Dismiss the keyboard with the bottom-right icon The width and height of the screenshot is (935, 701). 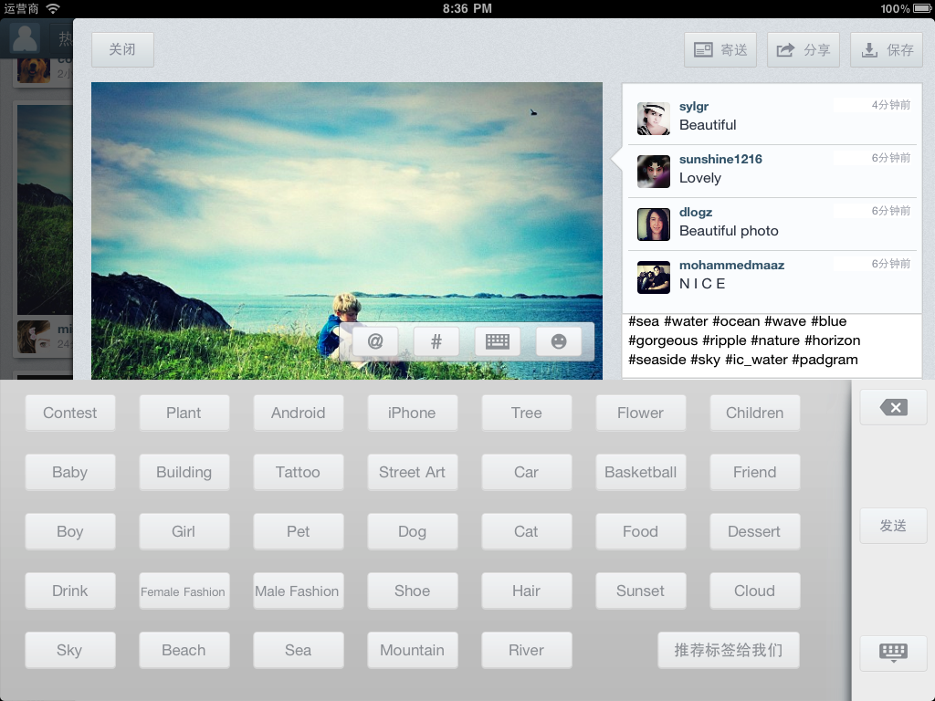893,653
